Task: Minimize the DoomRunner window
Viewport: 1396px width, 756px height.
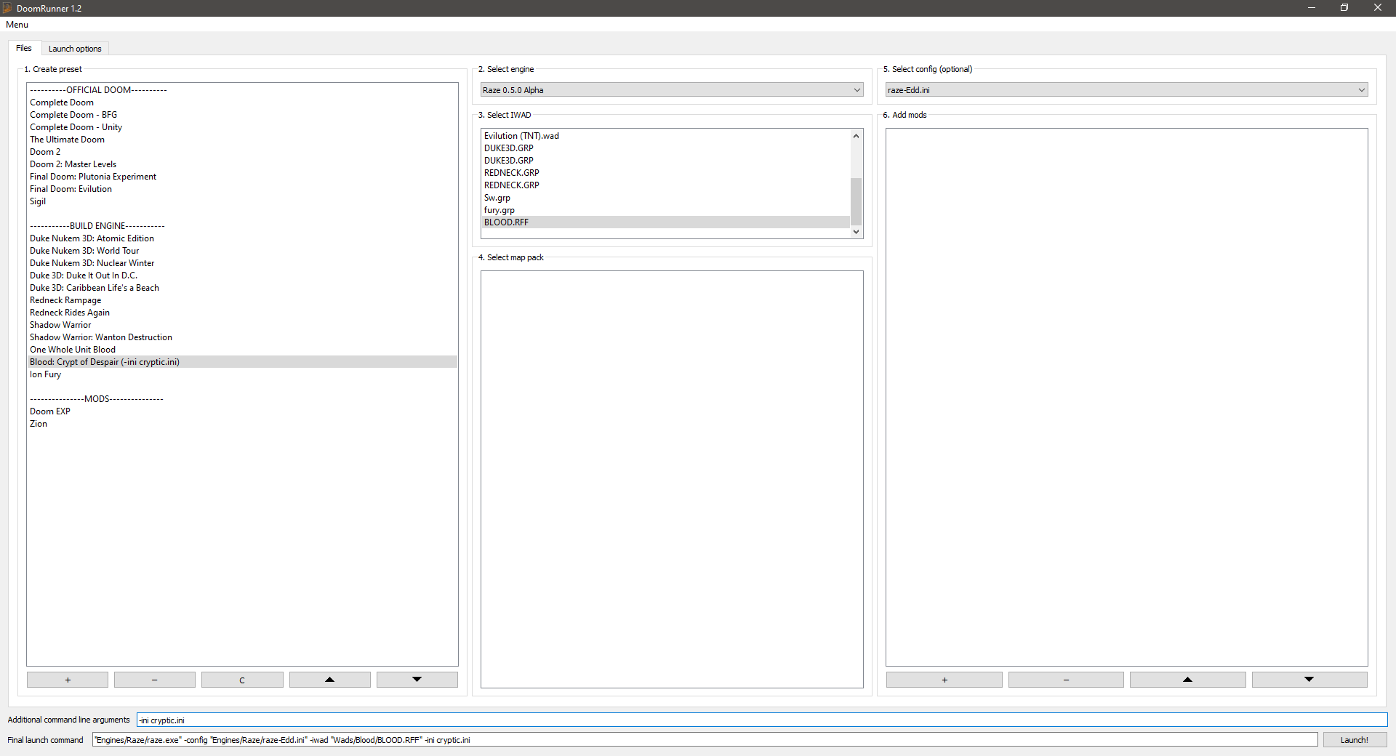Action: tap(1312, 8)
